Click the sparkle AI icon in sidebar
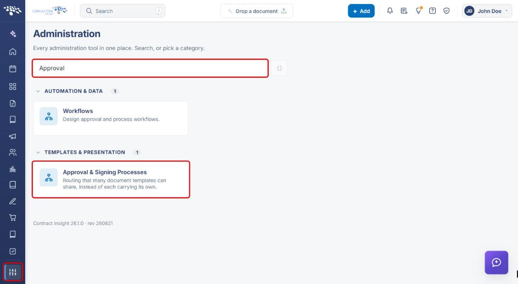 (x=13, y=34)
